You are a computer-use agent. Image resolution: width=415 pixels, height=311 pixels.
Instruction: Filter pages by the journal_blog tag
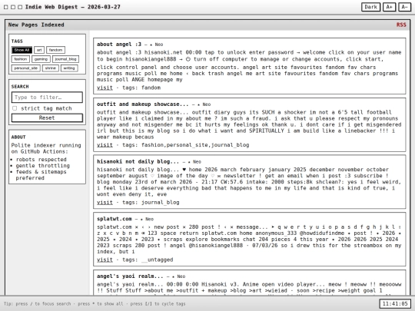pos(65,59)
